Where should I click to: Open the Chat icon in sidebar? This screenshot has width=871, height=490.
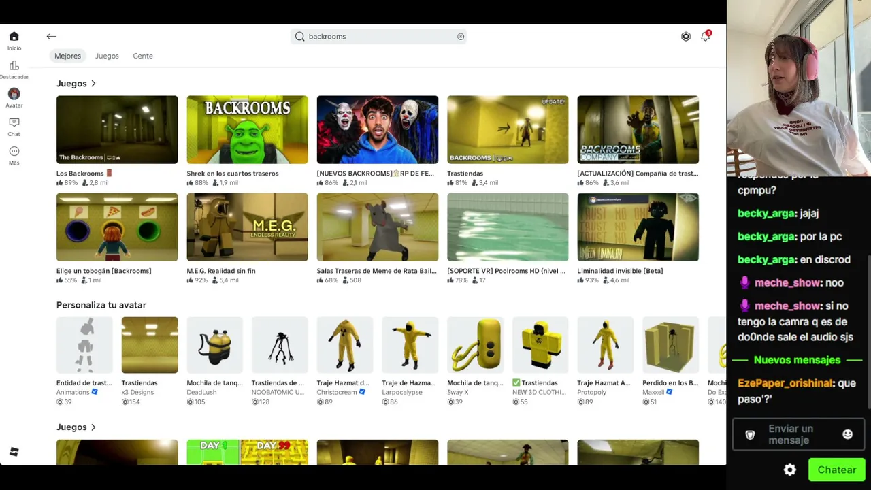tap(14, 122)
